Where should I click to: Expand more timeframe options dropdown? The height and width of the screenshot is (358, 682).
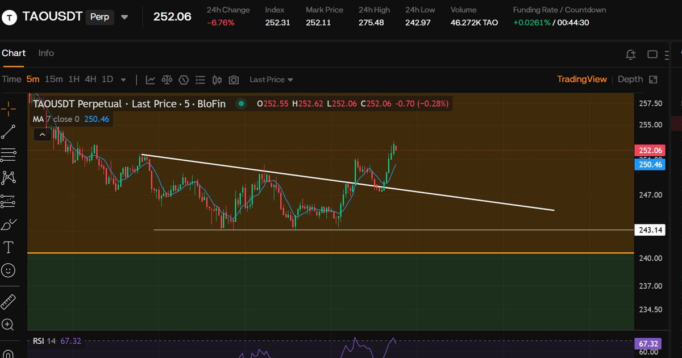point(123,80)
